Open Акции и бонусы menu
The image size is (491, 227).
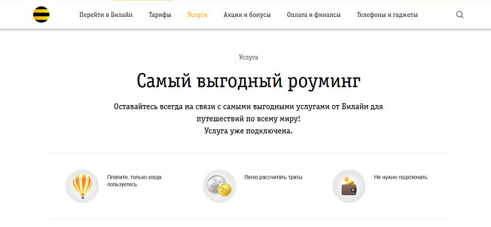point(247,15)
